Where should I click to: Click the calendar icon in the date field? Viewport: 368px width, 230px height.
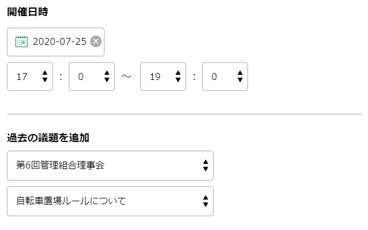pos(21,41)
